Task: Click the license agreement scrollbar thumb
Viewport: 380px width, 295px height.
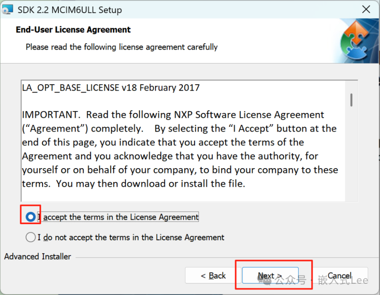Action: [351, 100]
